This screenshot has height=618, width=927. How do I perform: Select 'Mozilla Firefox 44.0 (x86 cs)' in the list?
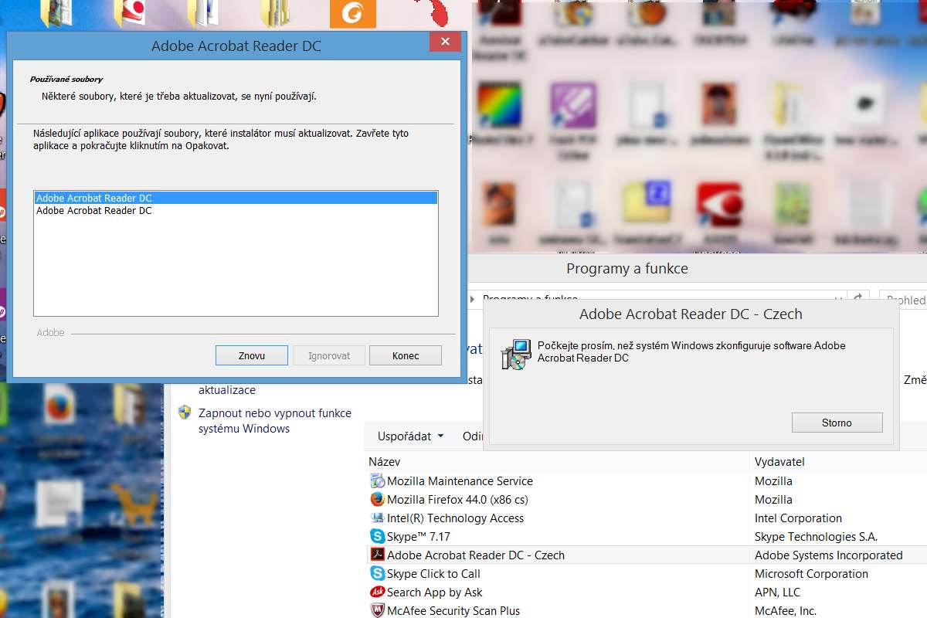point(646,500)
